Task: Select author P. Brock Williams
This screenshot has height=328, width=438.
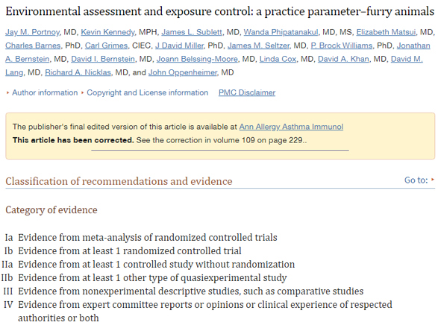Action: (x=342, y=45)
